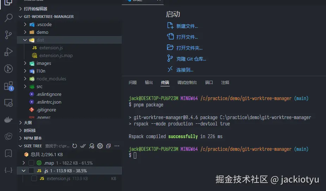Open the Search view in activity bar
The width and height of the screenshot is (326, 191).
point(8,18)
